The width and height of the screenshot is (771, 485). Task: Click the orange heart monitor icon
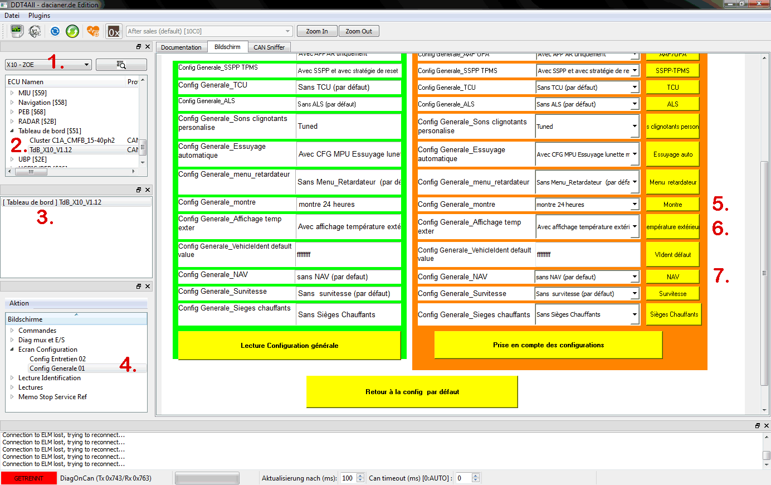coord(92,31)
